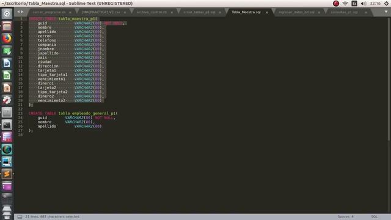Open the tab list dropdown arrow
Image resolution: width=391 pixels, height=220 pixels.
pyautogui.click(x=386, y=12)
